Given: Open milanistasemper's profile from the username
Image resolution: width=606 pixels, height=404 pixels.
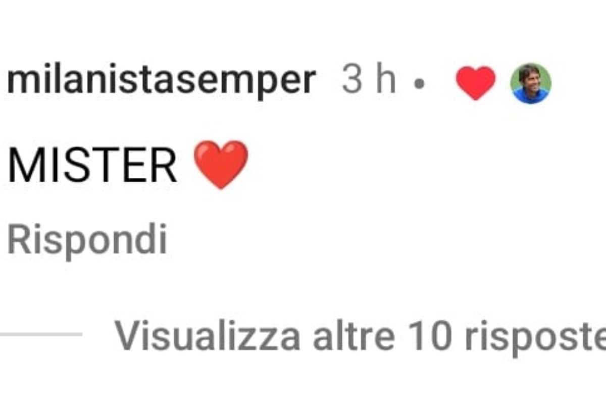Looking at the screenshot, I should 162,81.
